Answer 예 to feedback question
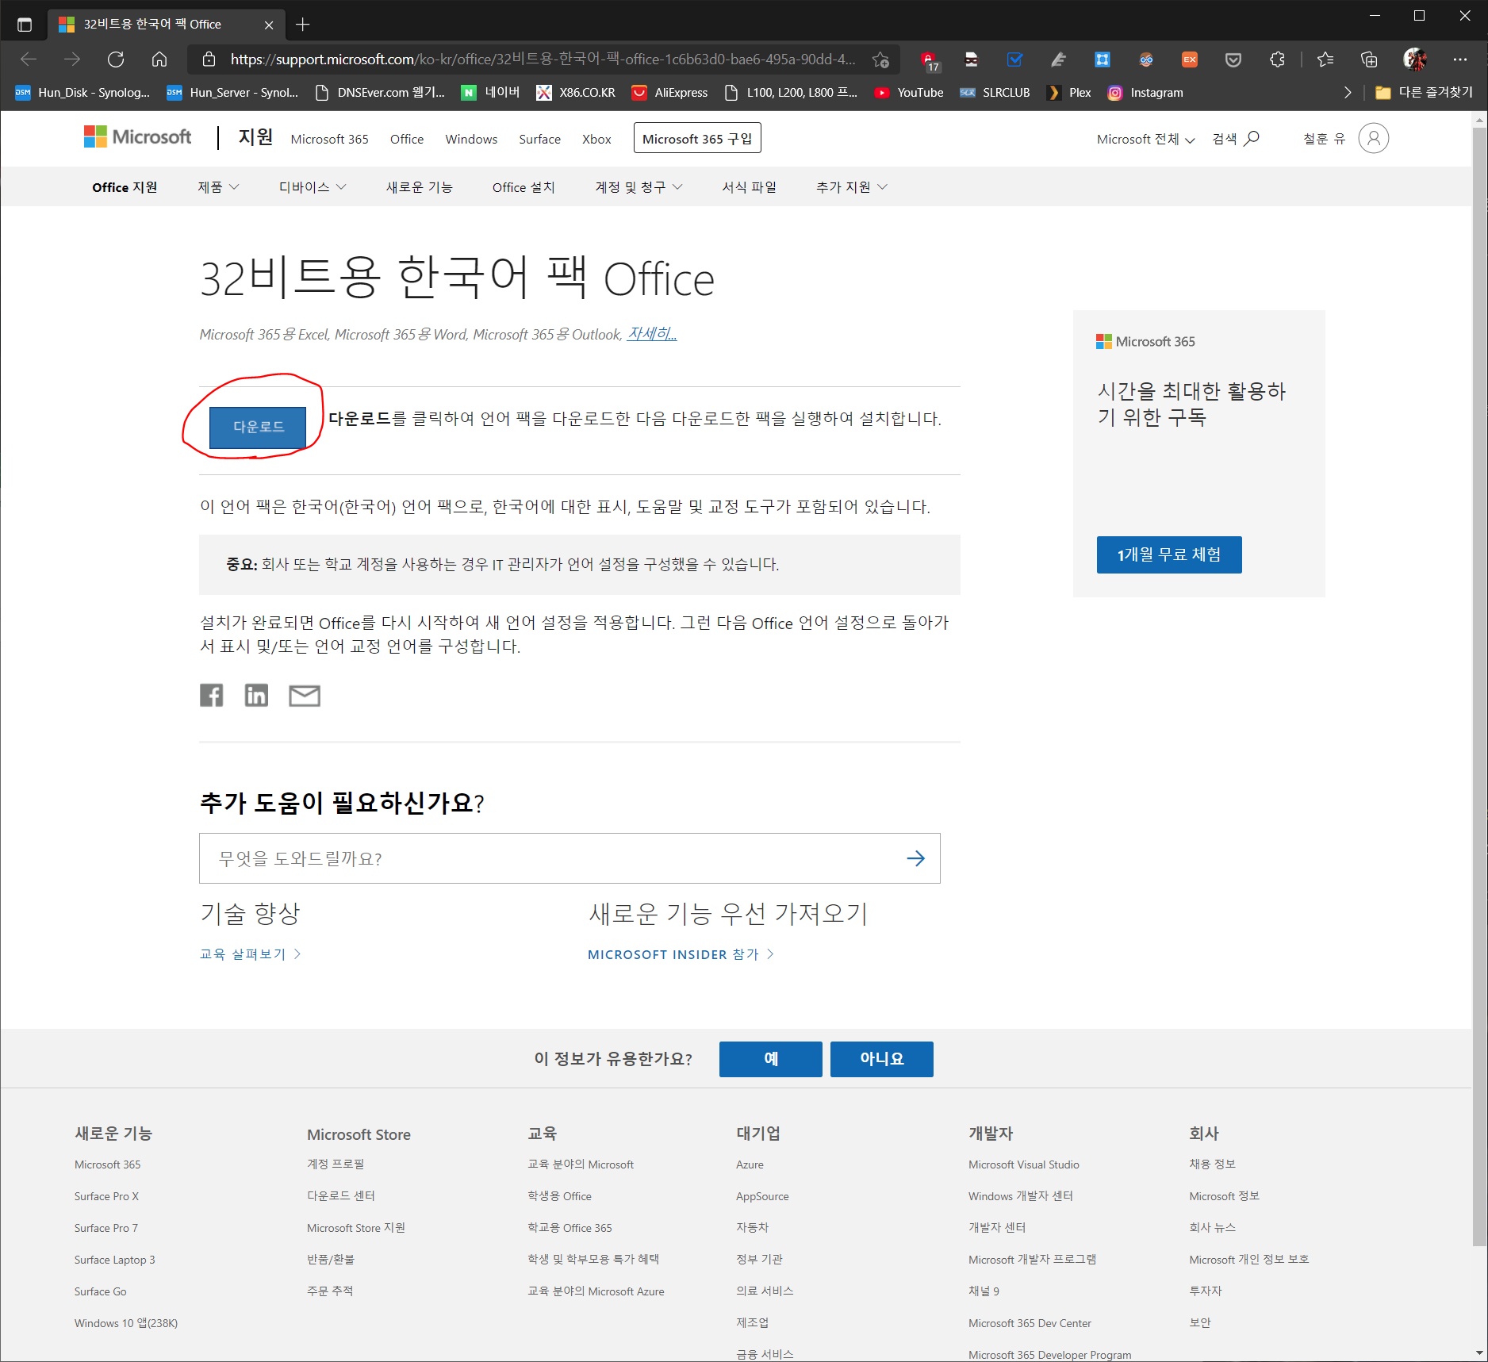The height and width of the screenshot is (1362, 1488). 771,1059
